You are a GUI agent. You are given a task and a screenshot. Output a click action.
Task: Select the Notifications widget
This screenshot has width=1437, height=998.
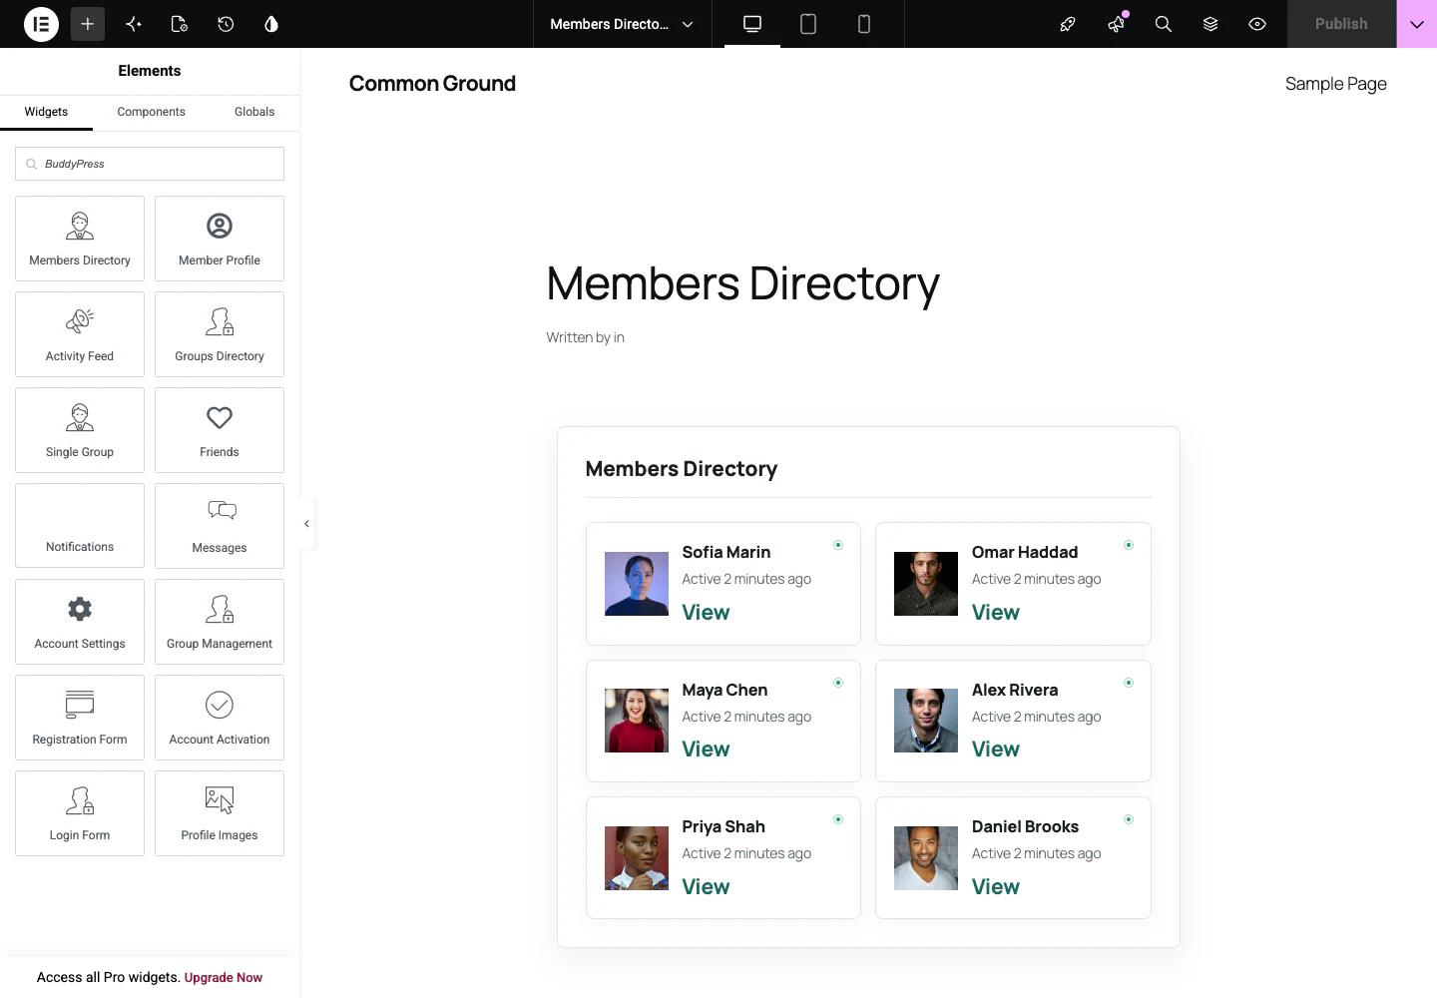pos(80,526)
